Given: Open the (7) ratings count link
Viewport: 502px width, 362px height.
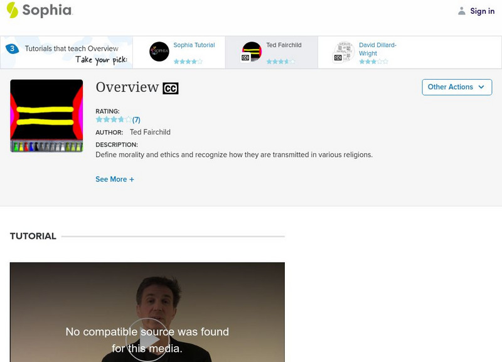Looking at the screenshot, I should pos(136,120).
